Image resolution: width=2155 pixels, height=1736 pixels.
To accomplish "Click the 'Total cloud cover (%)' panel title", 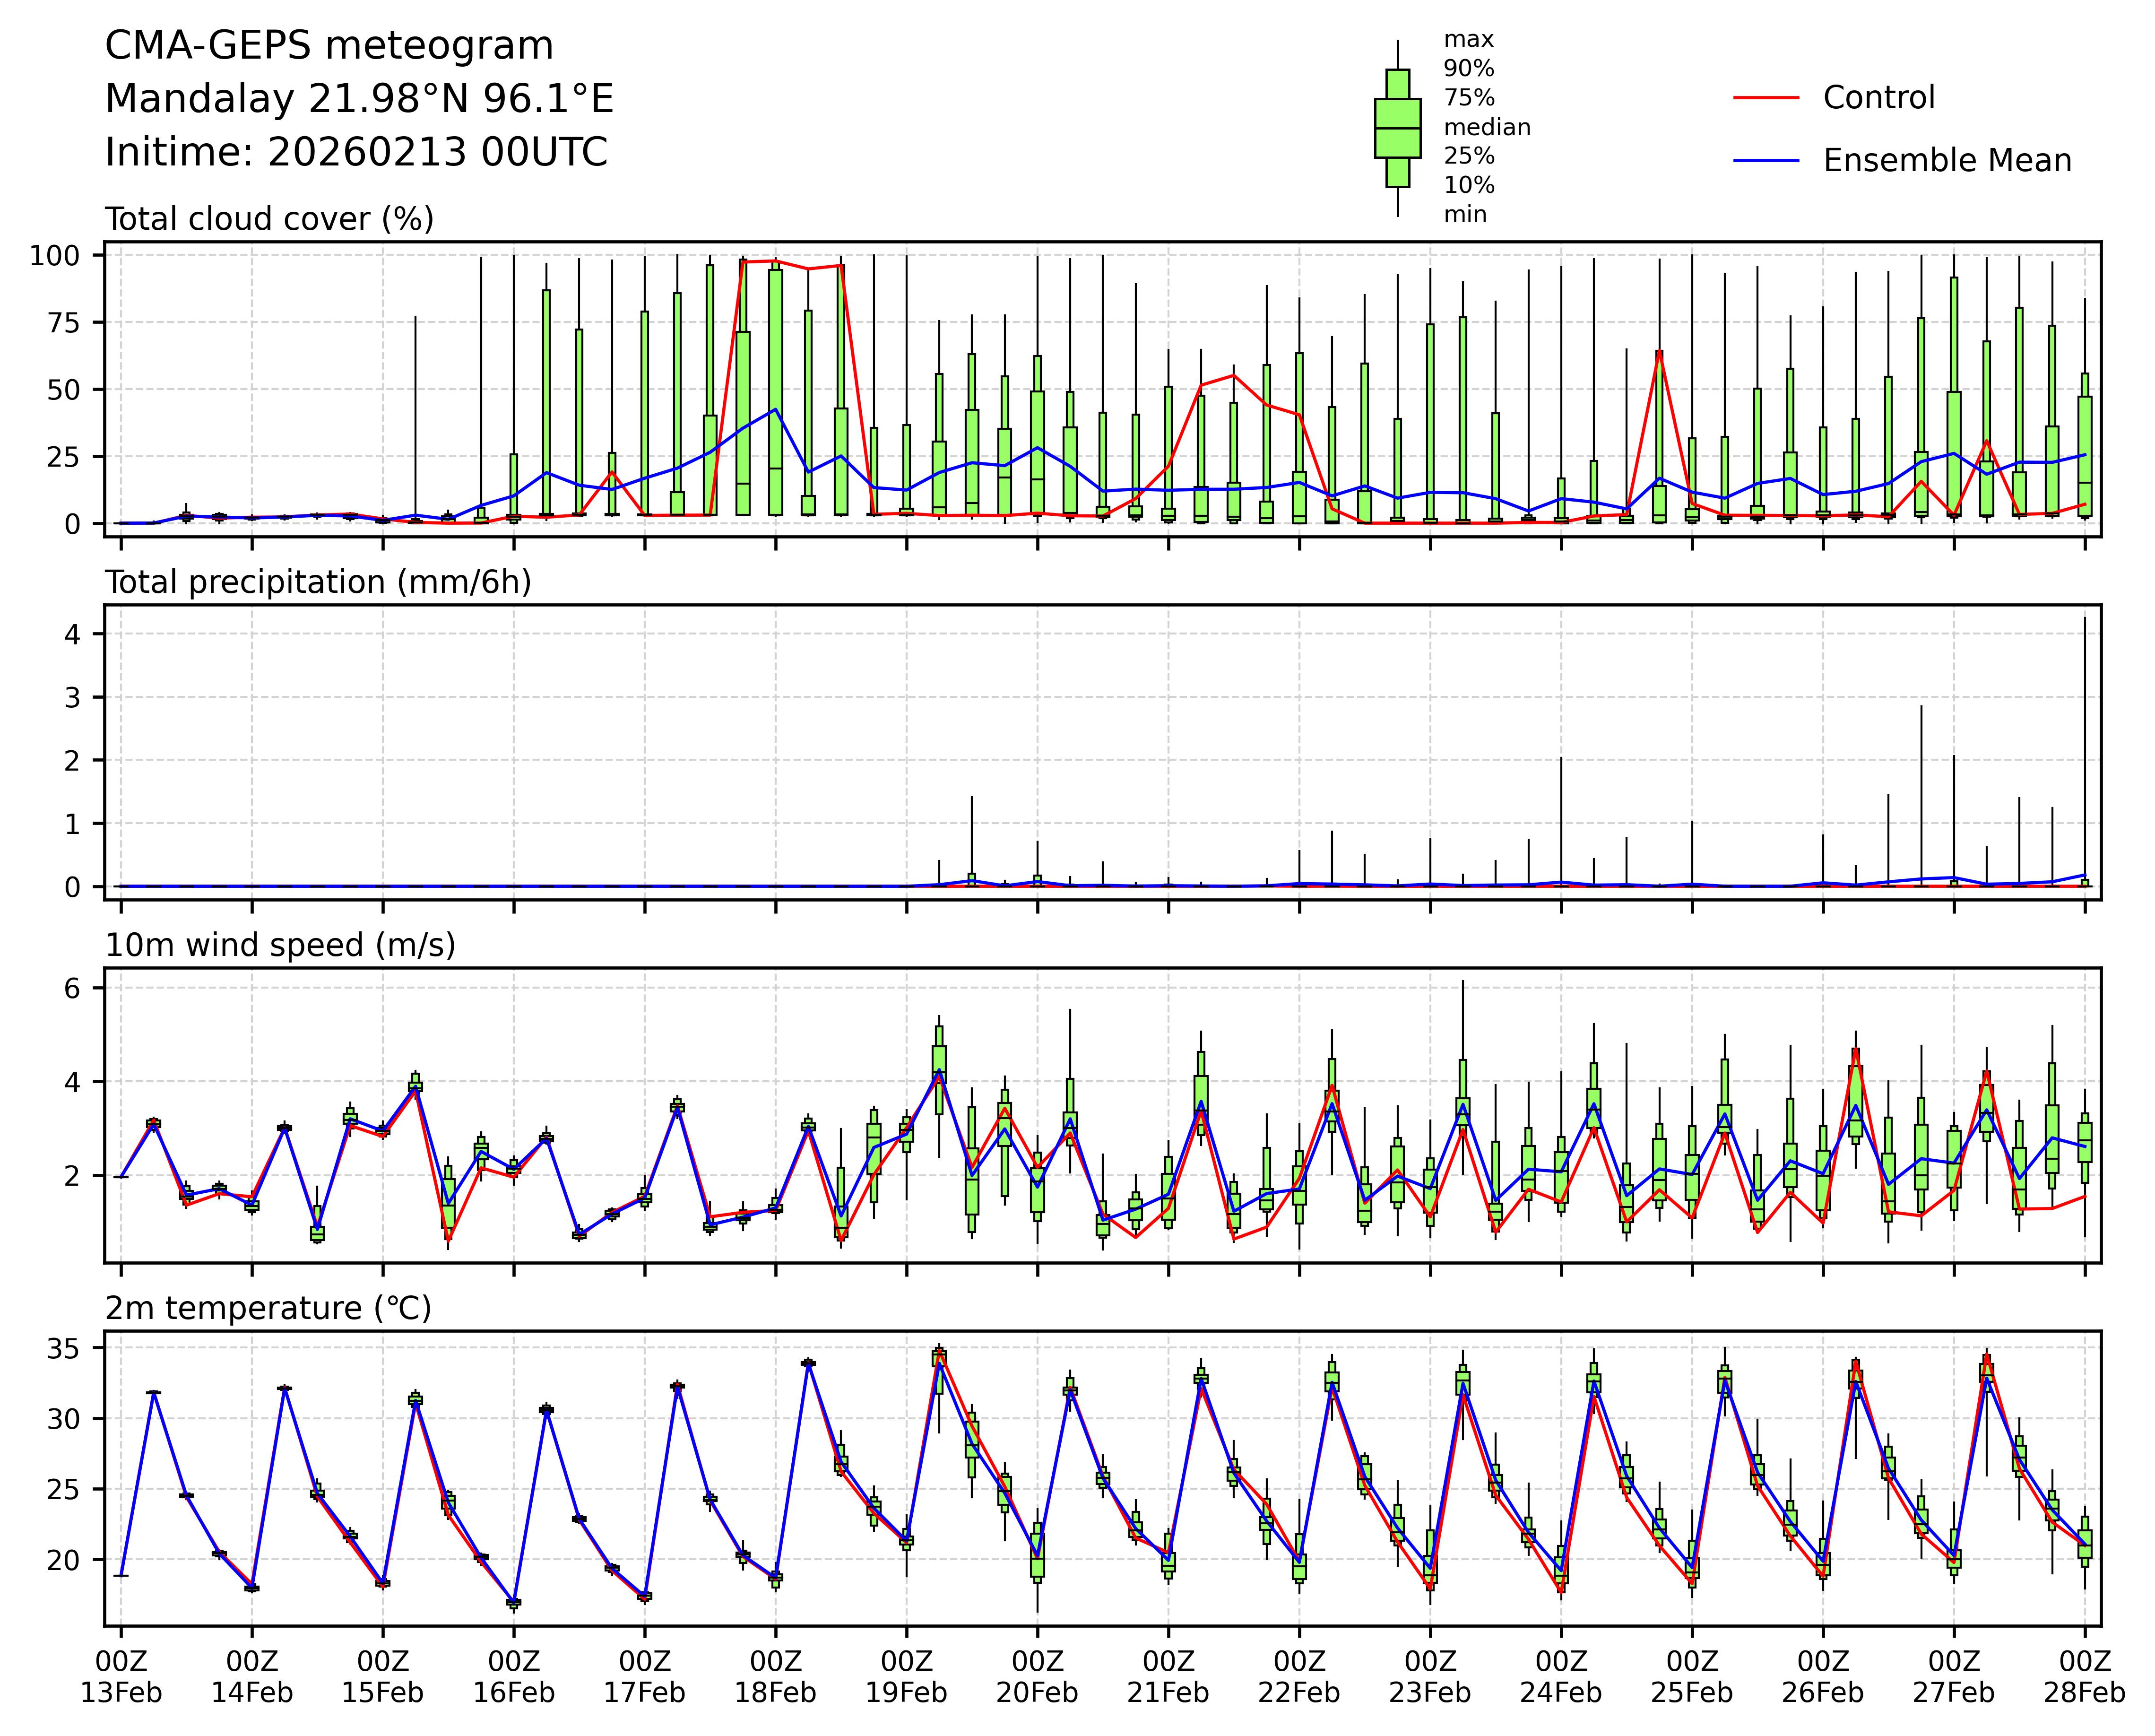I will coord(269,219).
